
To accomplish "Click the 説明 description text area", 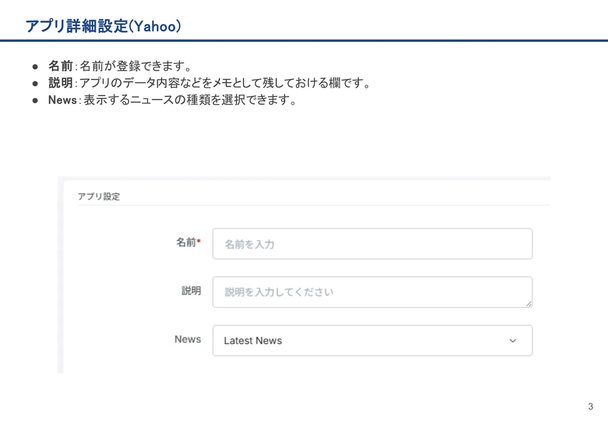I will pos(372,292).
